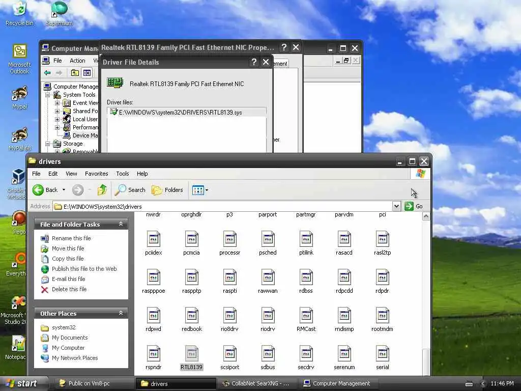Image resolution: width=521 pixels, height=391 pixels.
Task: Select the processr driver file
Action: tap(229, 243)
